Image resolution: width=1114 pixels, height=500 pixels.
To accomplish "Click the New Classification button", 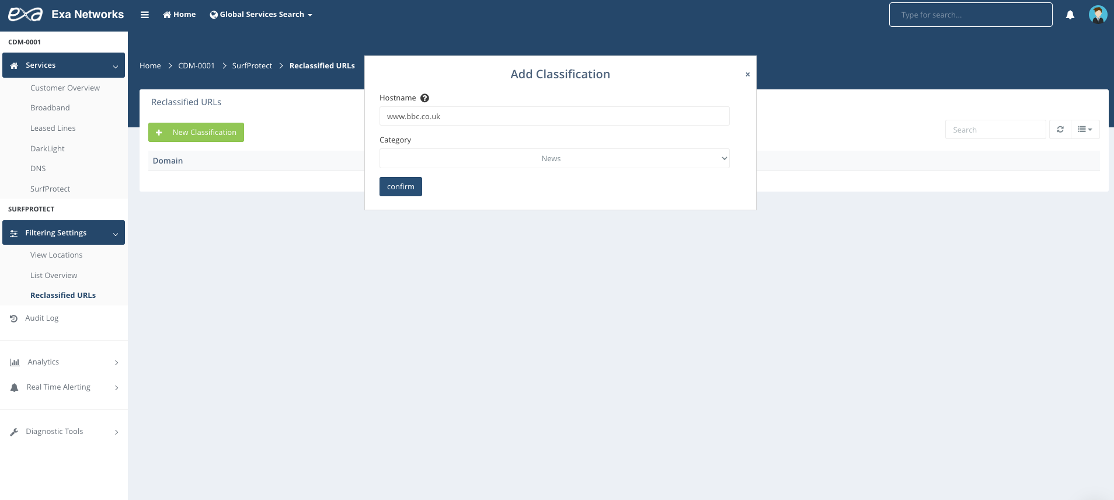I will 196,133.
